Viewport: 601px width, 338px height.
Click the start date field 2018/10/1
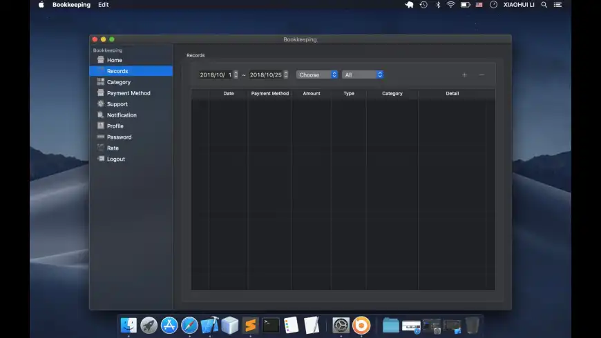216,74
